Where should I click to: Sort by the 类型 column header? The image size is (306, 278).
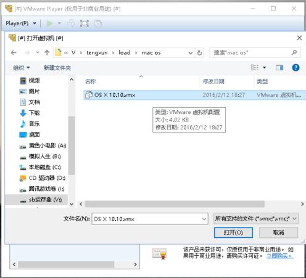tap(262, 81)
